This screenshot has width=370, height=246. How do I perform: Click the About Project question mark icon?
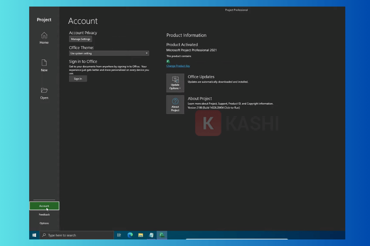(x=175, y=102)
